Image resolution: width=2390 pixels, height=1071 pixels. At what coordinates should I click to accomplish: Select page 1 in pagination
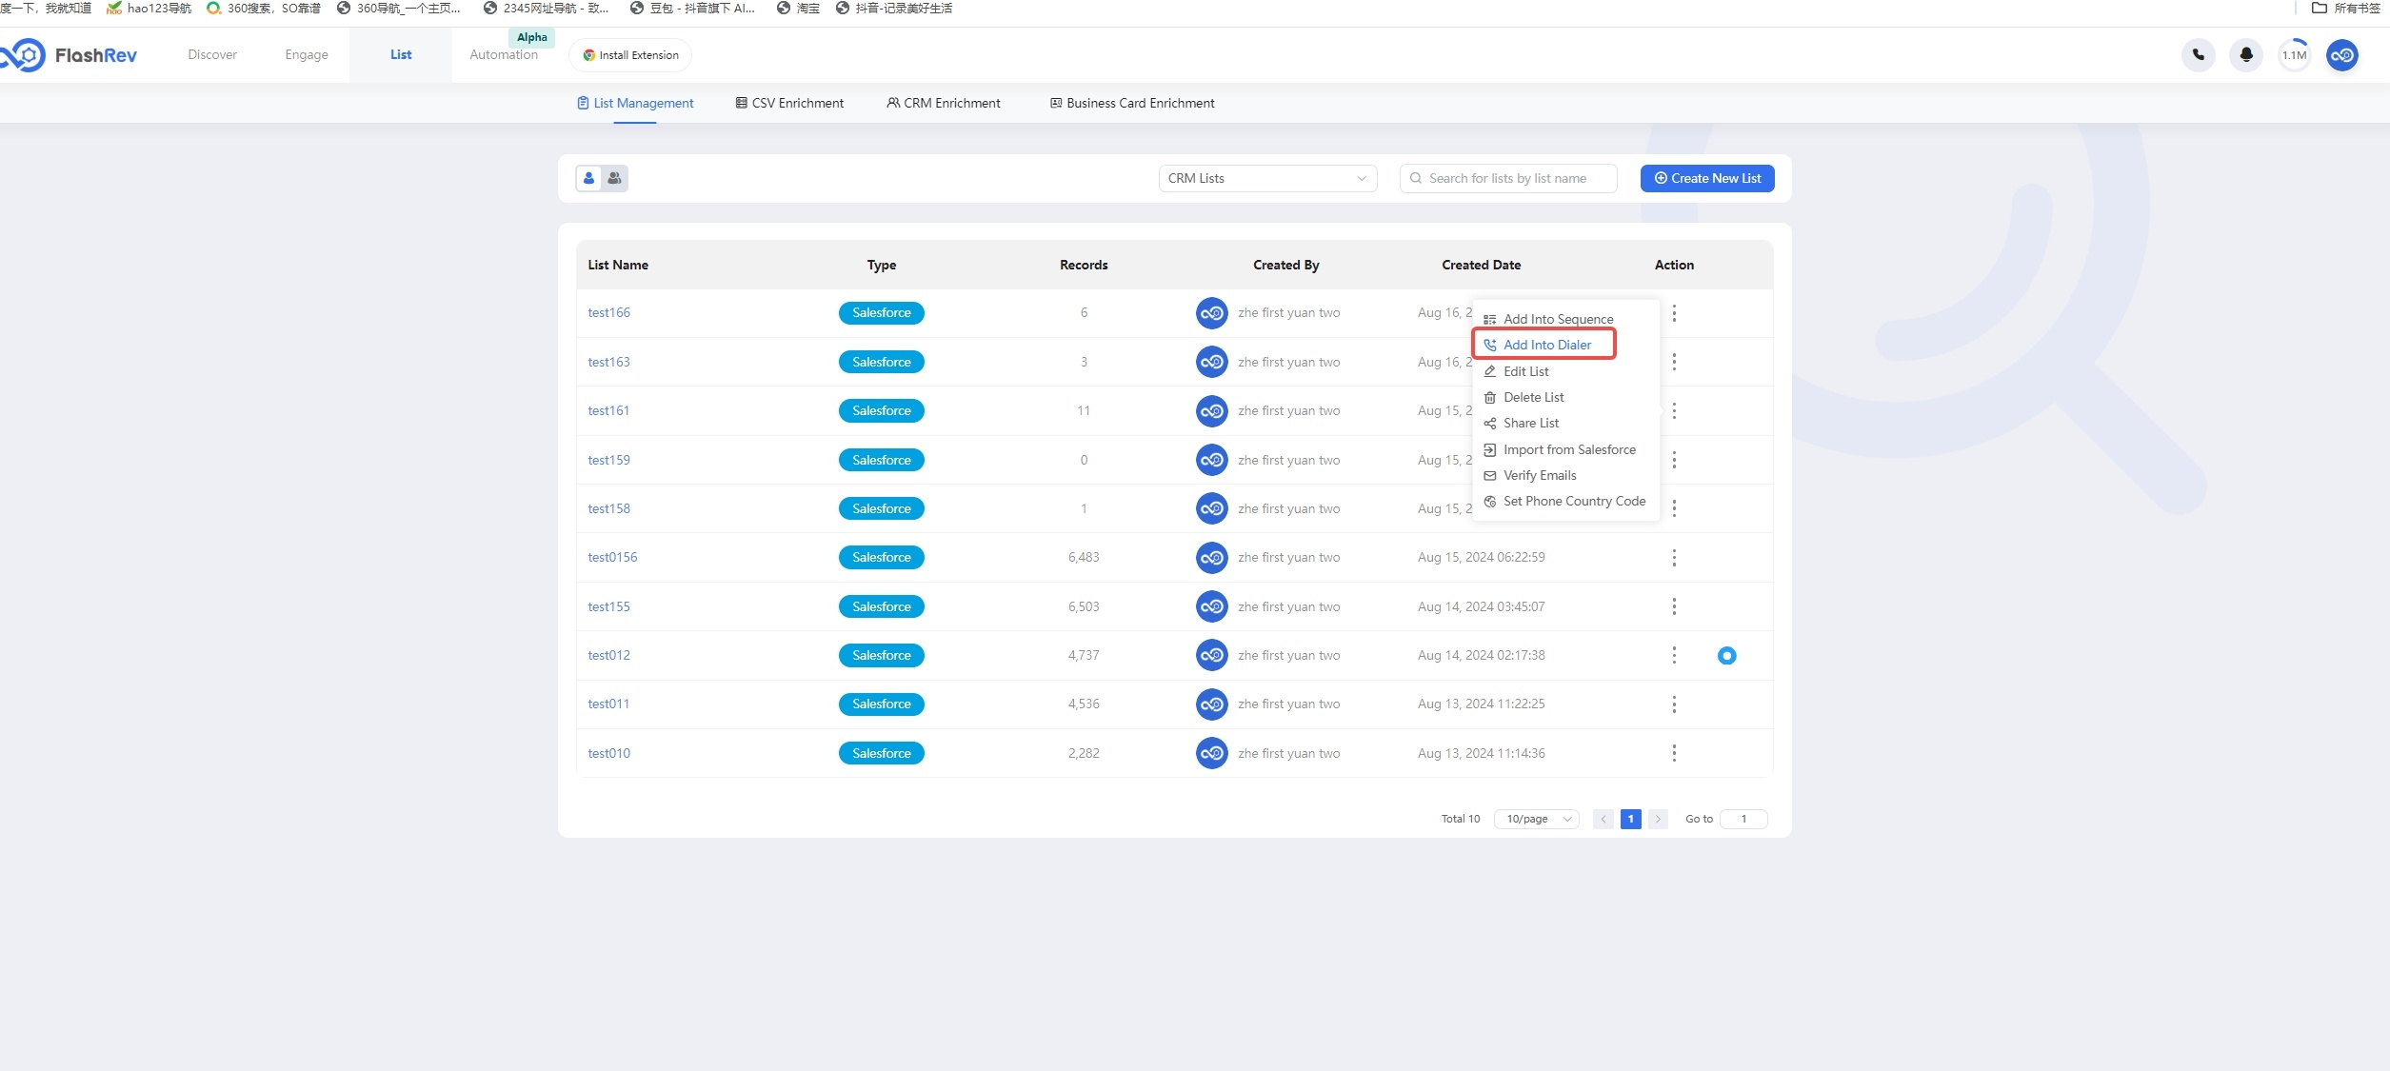click(x=1630, y=819)
